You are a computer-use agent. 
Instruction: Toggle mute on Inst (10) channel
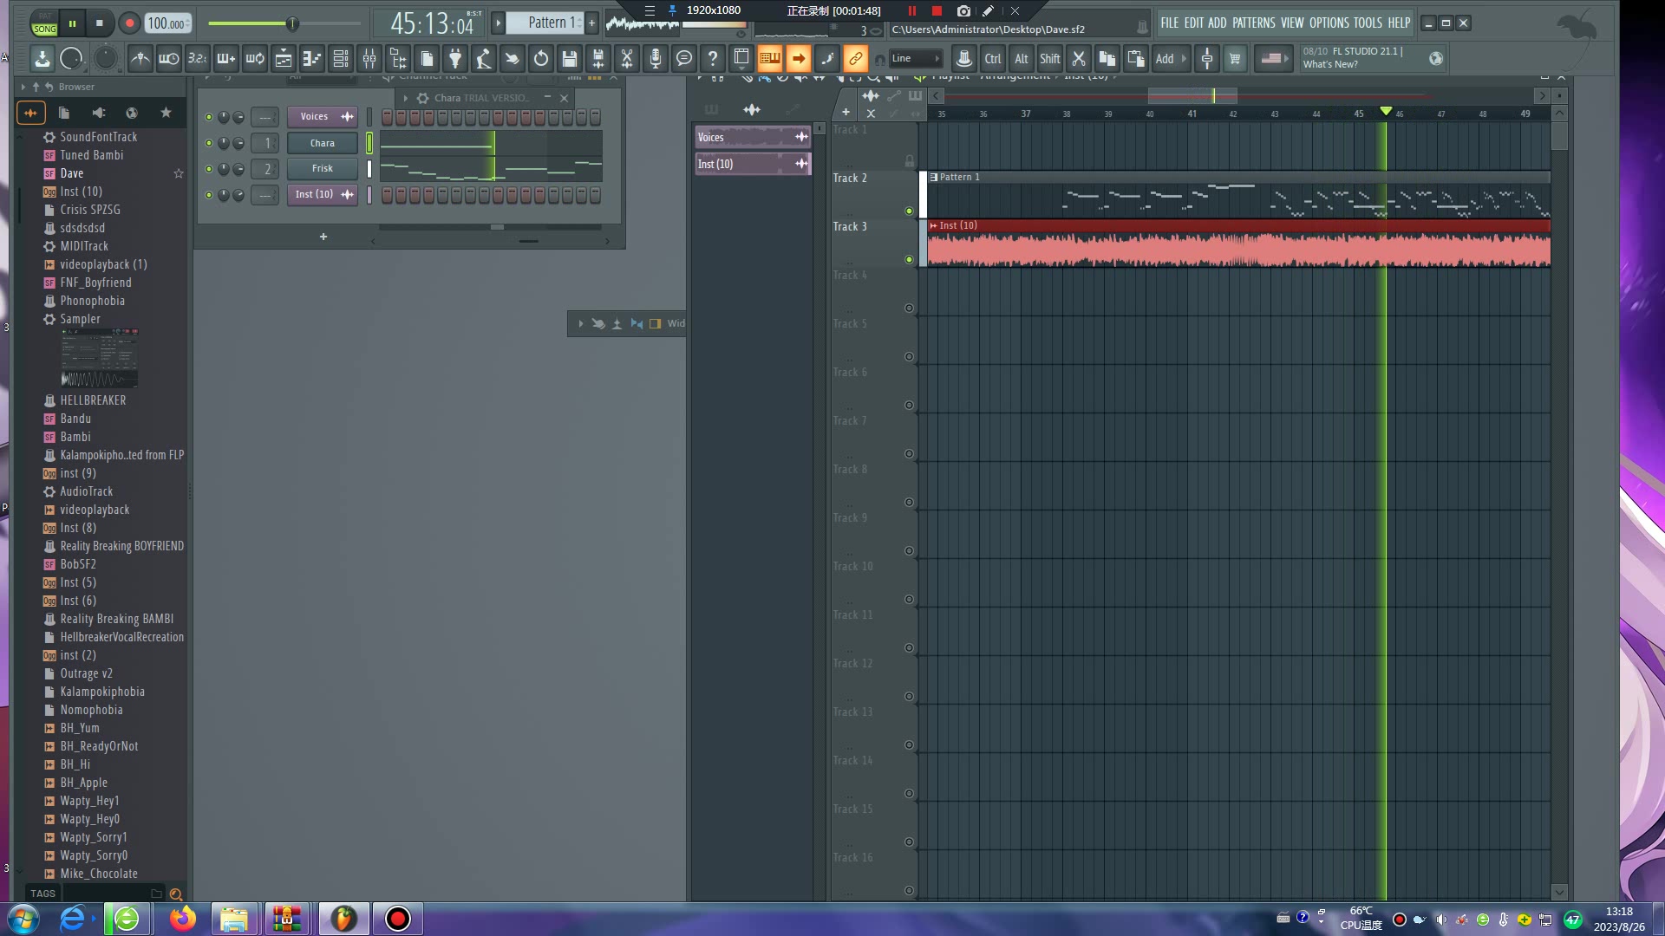click(x=209, y=194)
